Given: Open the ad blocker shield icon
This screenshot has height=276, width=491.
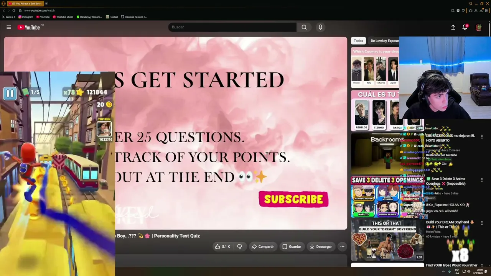Looking at the screenshot, I should tap(458, 10).
